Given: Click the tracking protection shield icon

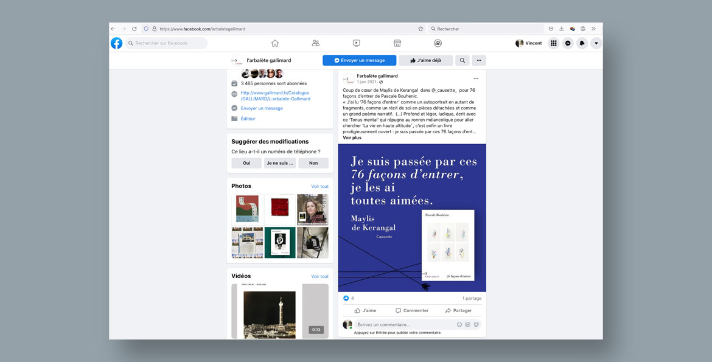Looking at the screenshot, I should (x=146, y=29).
